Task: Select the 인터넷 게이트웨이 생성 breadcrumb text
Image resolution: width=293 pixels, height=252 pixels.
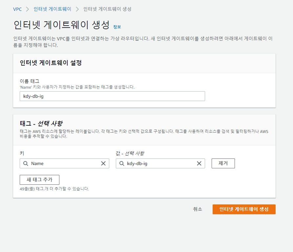Action: coord(107,9)
